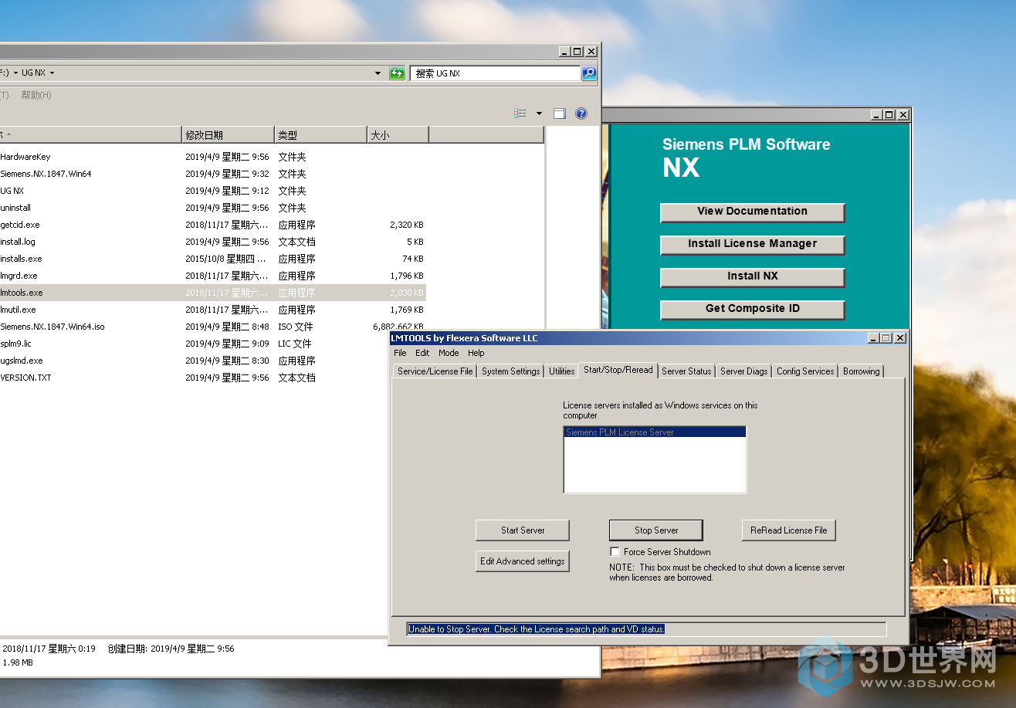The height and width of the screenshot is (708, 1016).
Task: Switch to the Borrowing tab
Action: click(861, 371)
